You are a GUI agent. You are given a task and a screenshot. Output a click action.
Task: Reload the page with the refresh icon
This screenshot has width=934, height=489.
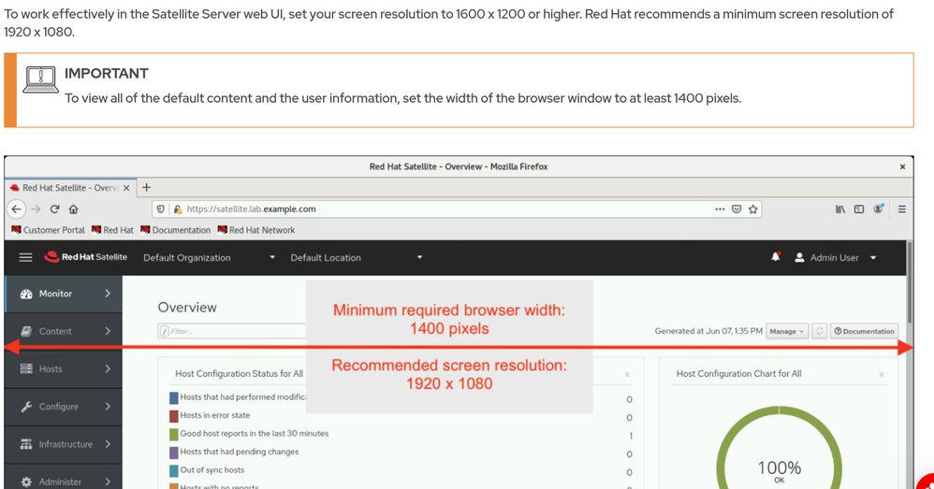pyautogui.click(x=54, y=209)
